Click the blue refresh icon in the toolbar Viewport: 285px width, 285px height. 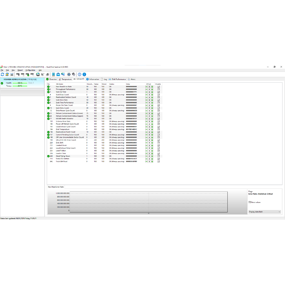click(2, 74)
